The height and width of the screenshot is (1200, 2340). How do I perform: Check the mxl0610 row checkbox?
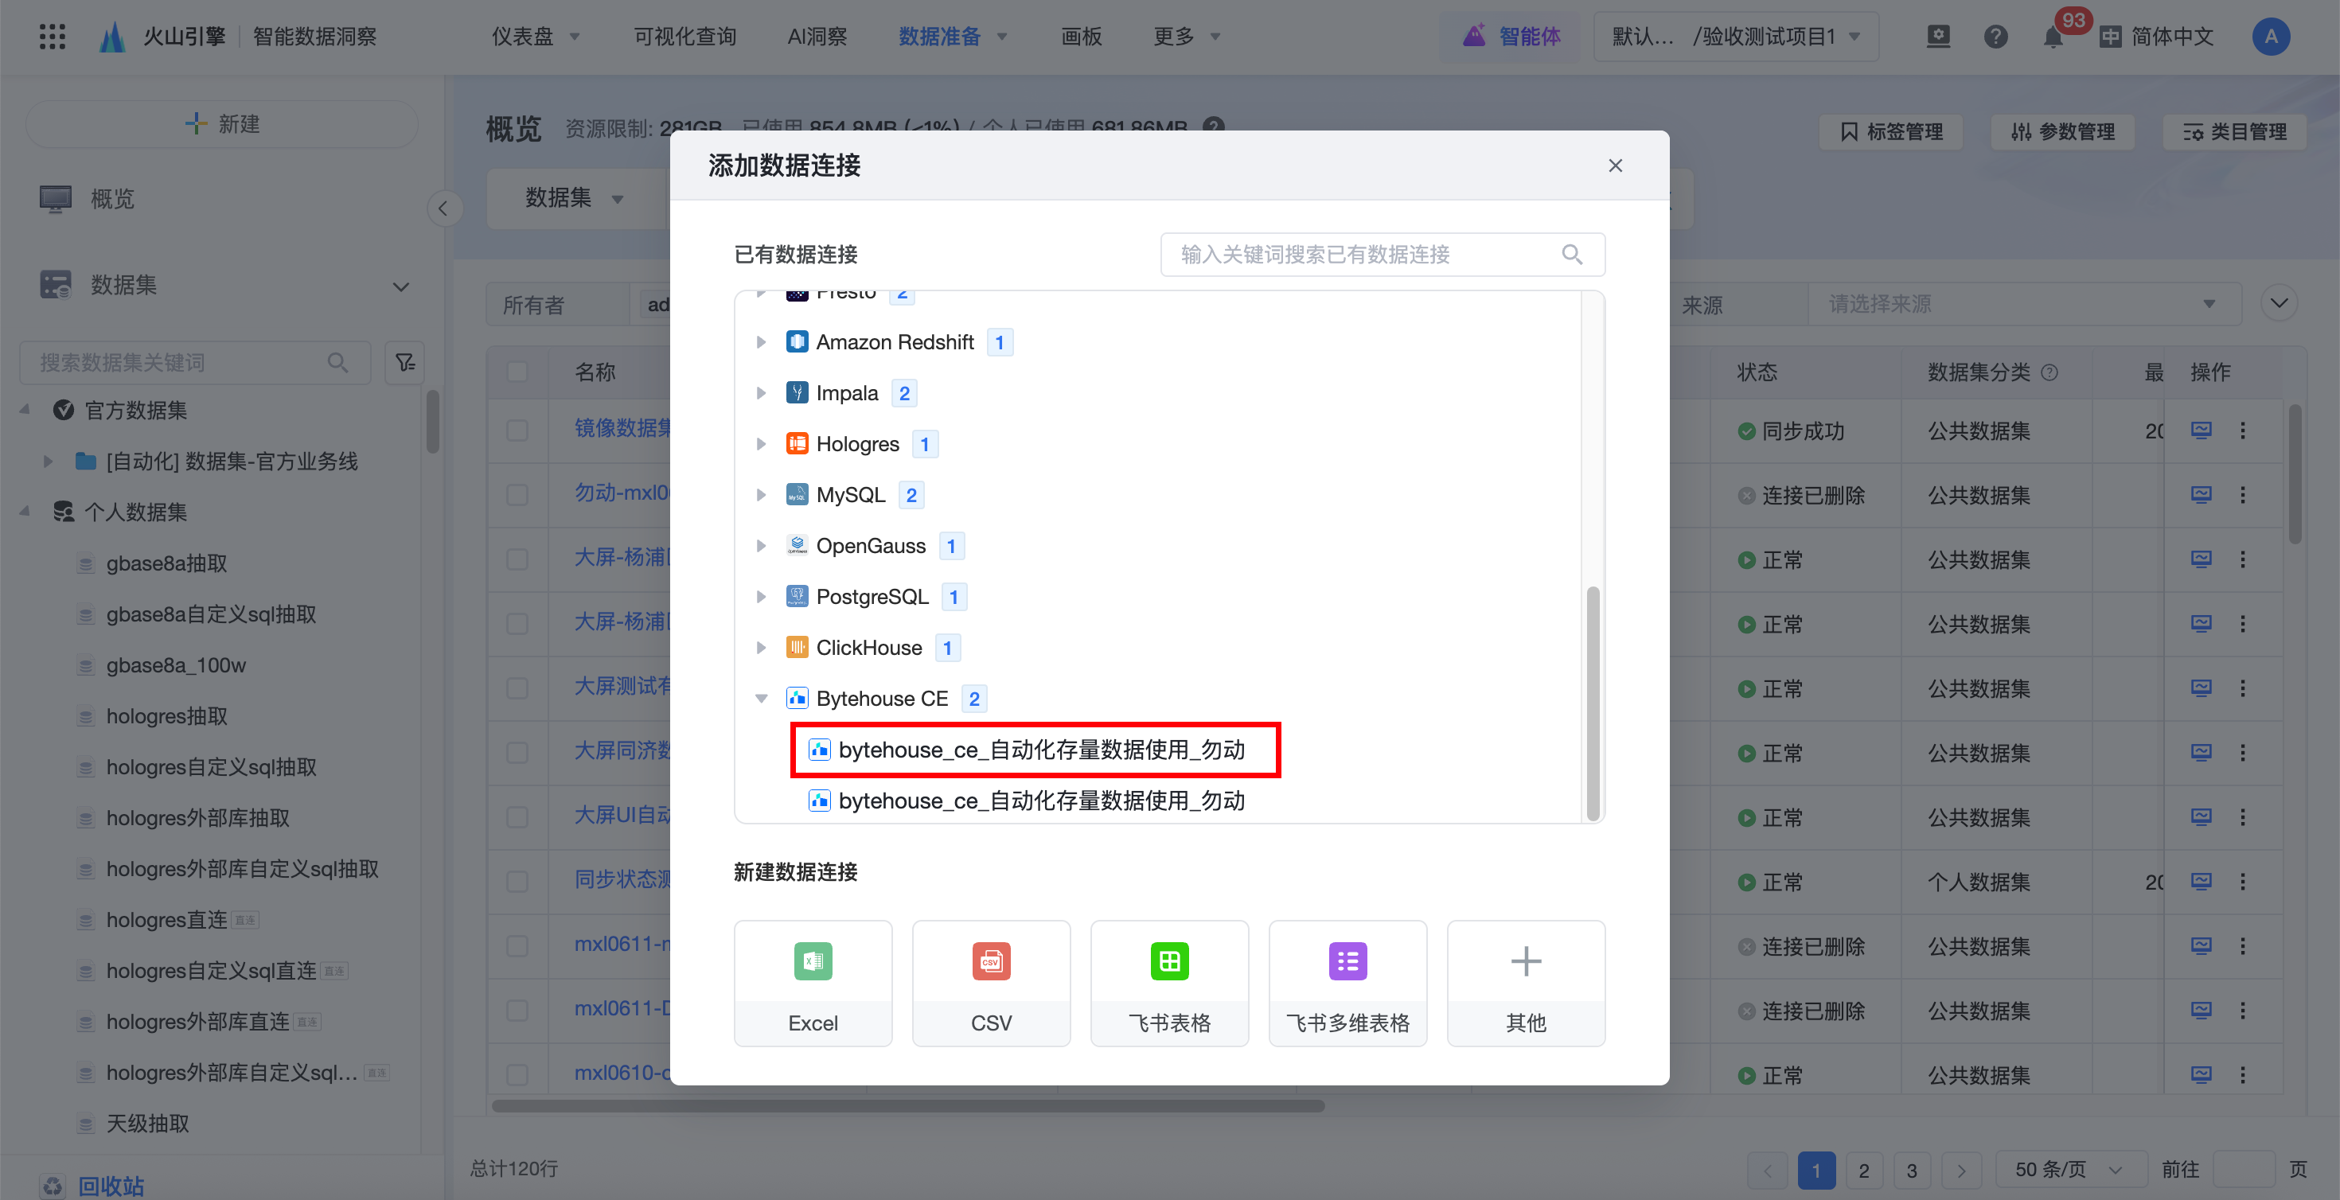tap(517, 1074)
